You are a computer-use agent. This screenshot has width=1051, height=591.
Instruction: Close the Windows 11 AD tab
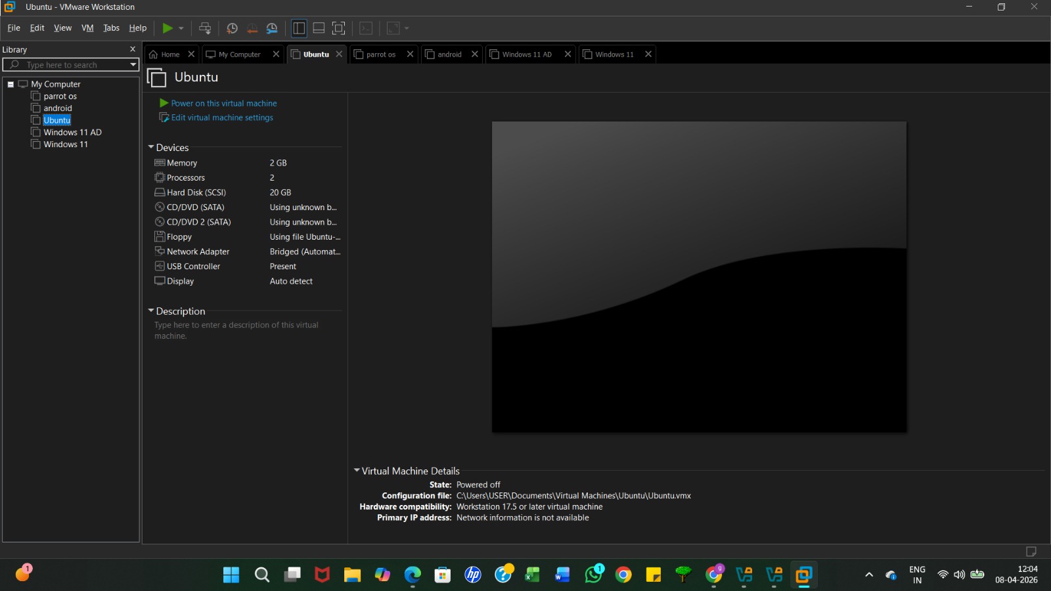click(568, 55)
